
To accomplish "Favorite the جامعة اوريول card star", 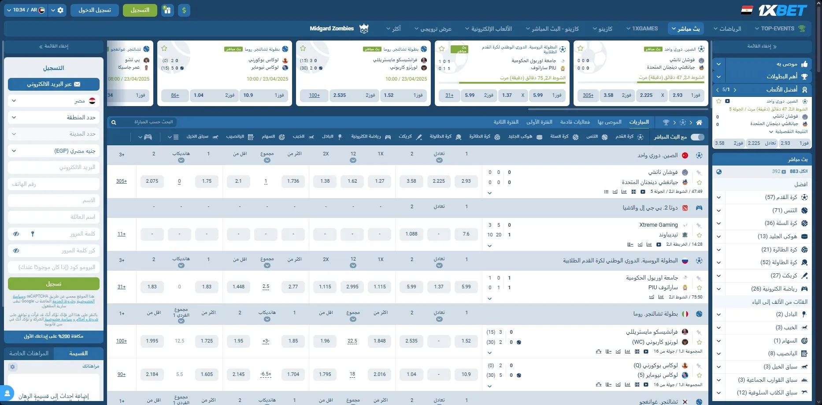I will click(442, 48).
